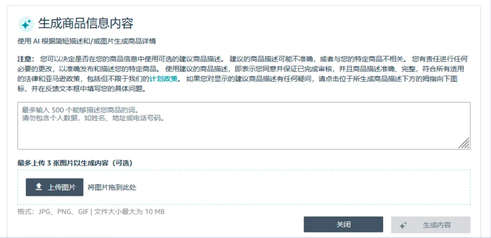This screenshot has height=238, width=491.
Task: Click the 最多上传 3 张图片 section label
Action: tap(78, 163)
